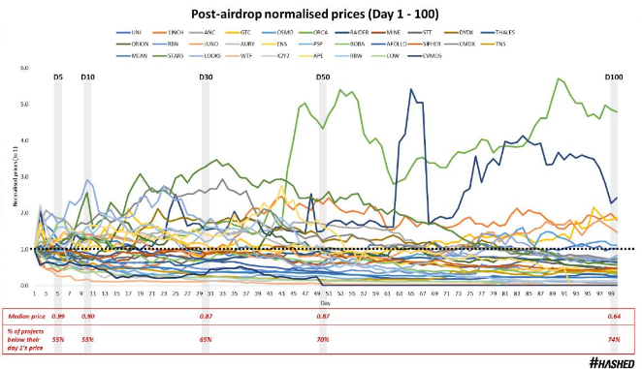This screenshot has width=642, height=369.
Task: Click the Median price row label
Action: (x=26, y=317)
